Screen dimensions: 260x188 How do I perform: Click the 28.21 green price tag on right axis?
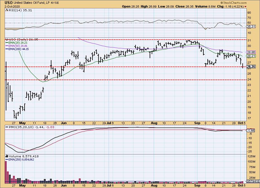click(251, 56)
